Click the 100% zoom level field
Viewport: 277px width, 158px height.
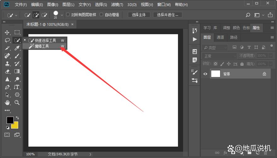pyautogui.click(x=30, y=154)
